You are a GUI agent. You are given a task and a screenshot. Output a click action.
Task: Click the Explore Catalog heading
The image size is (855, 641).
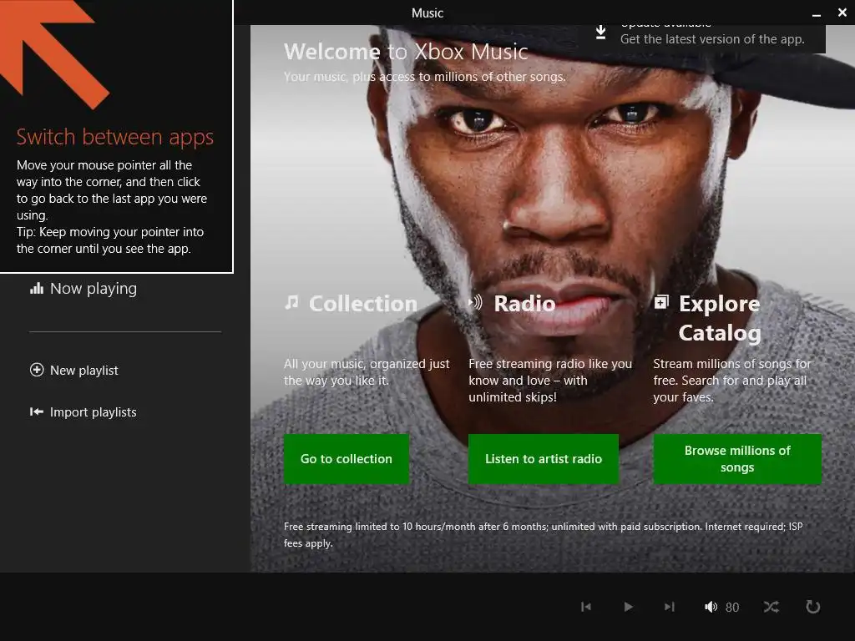coord(720,318)
